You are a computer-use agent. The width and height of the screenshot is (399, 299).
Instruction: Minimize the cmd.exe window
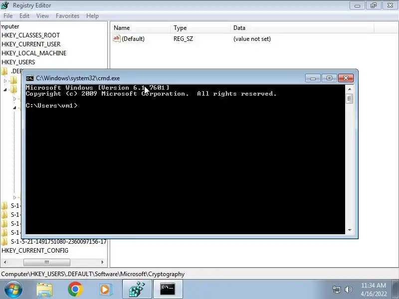click(313, 78)
